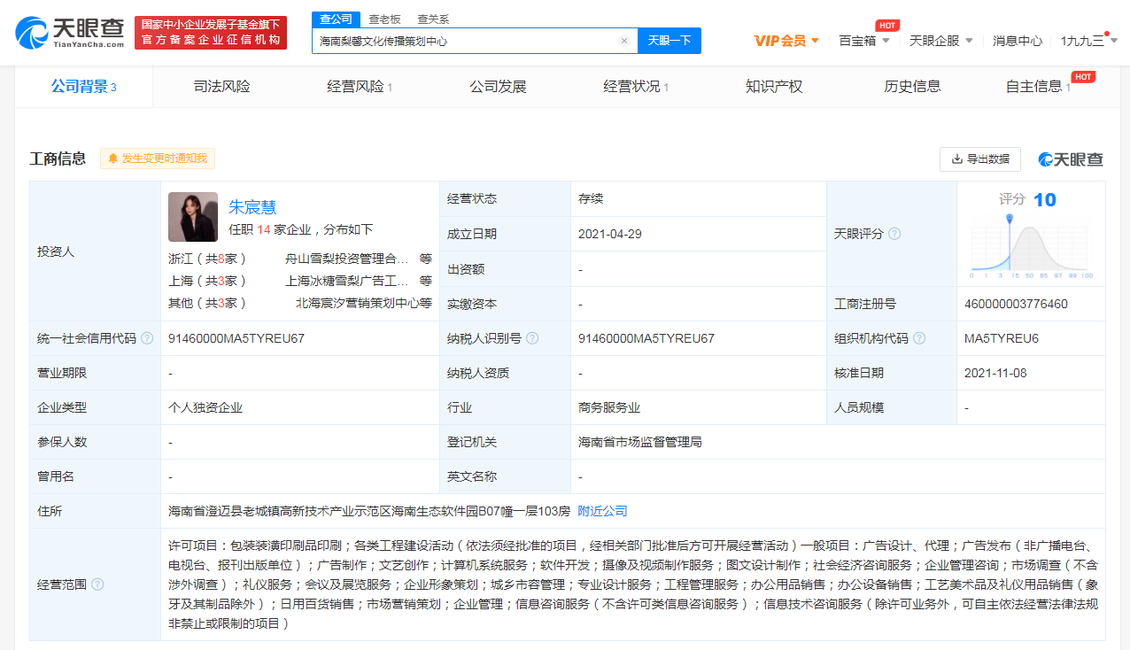Open the user account 1九九三 dropdown
1130x650 pixels.
[1088, 41]
